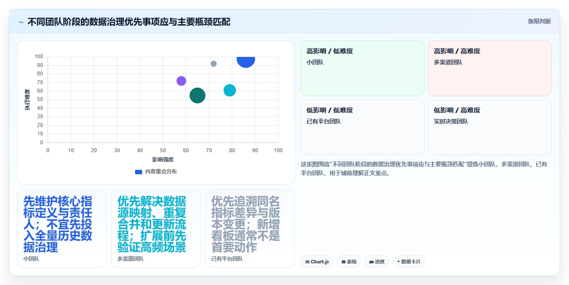Toggle the 内容重点分布 legend item
The height and width of the screenshot is (285, 569).
[x=156, y=172]
